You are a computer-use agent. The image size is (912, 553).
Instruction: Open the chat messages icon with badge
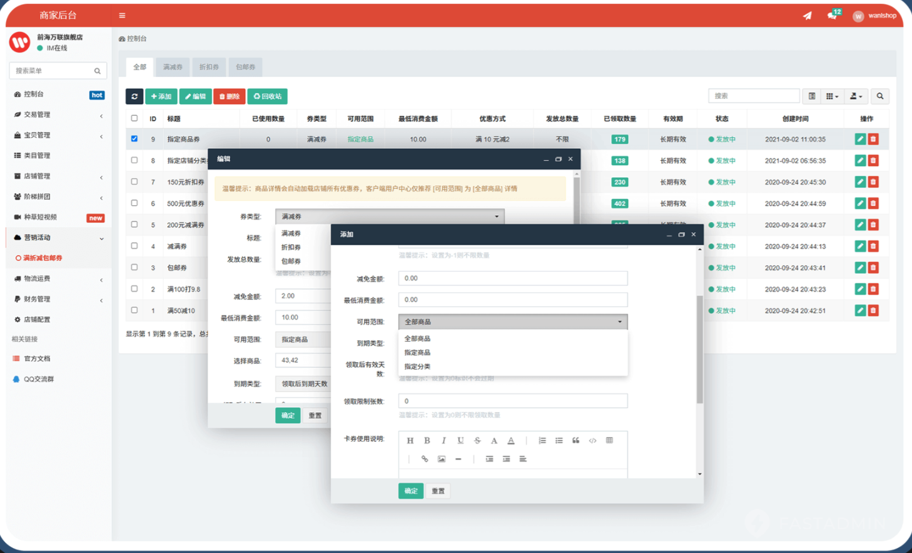pos(832,16)
